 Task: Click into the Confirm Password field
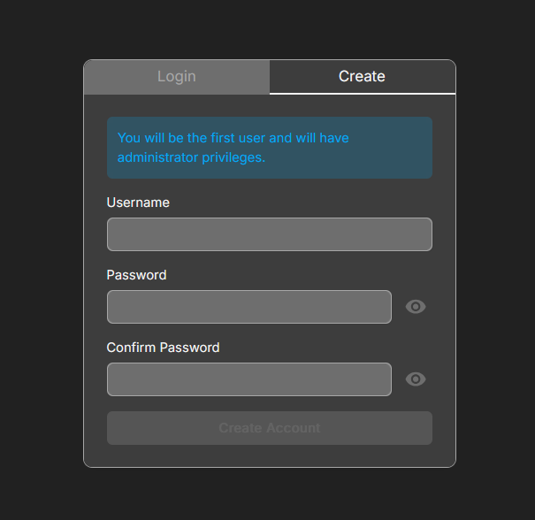[249, 379]
